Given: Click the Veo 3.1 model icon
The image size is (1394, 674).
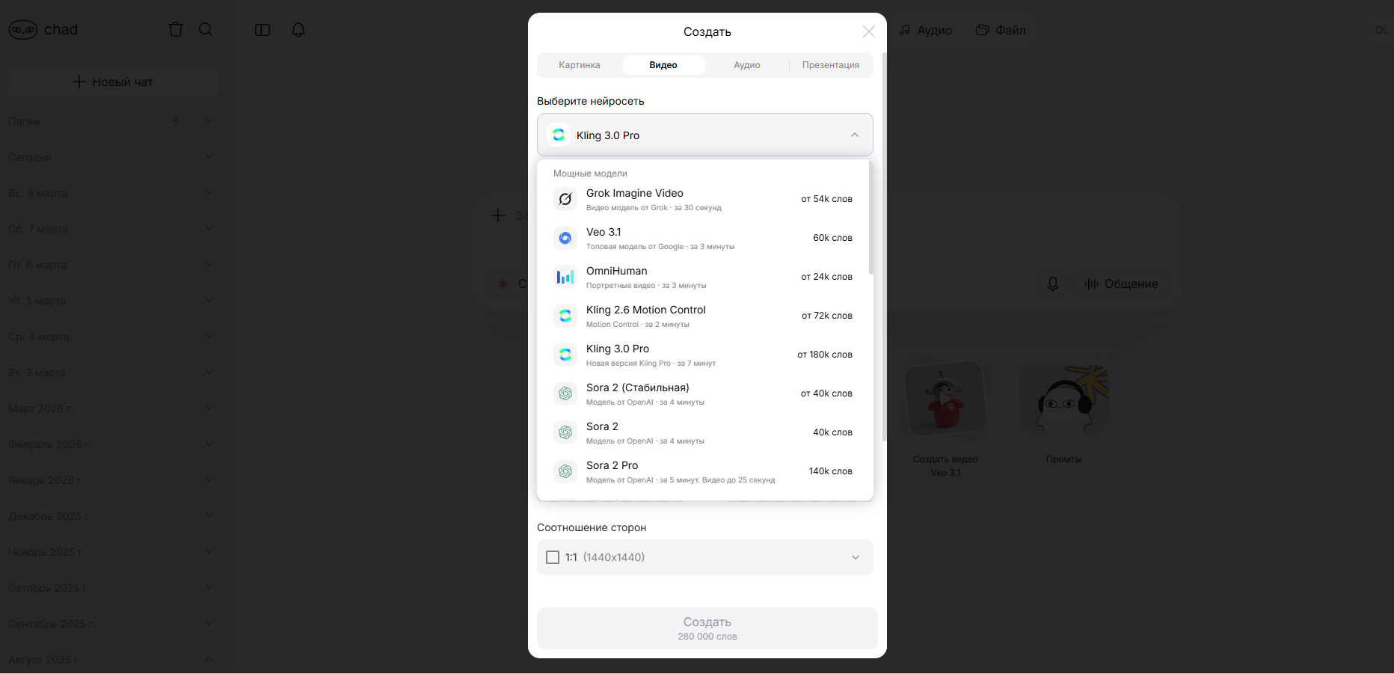Looking at the screenshot, I should pyautogui.click(x=565, y=238).
